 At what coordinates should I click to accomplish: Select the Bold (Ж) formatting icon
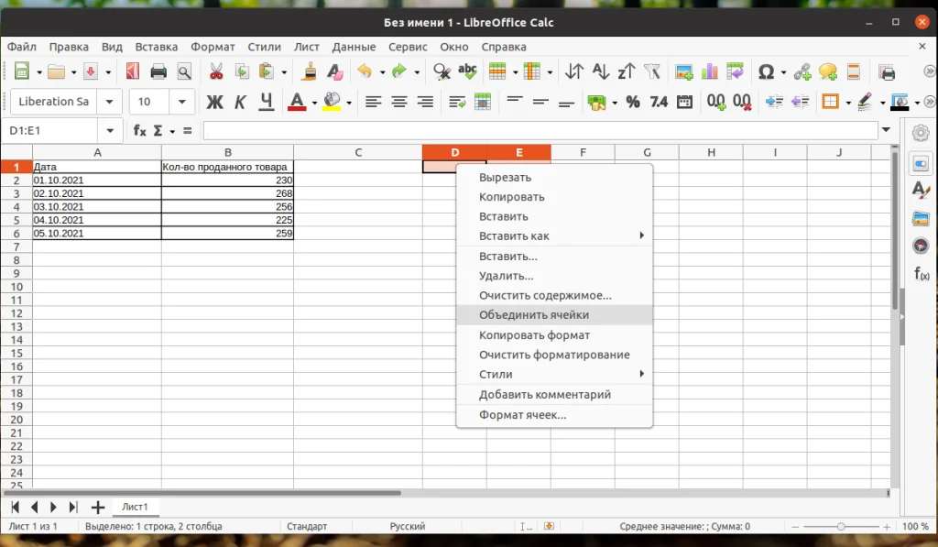pos(215,102)
